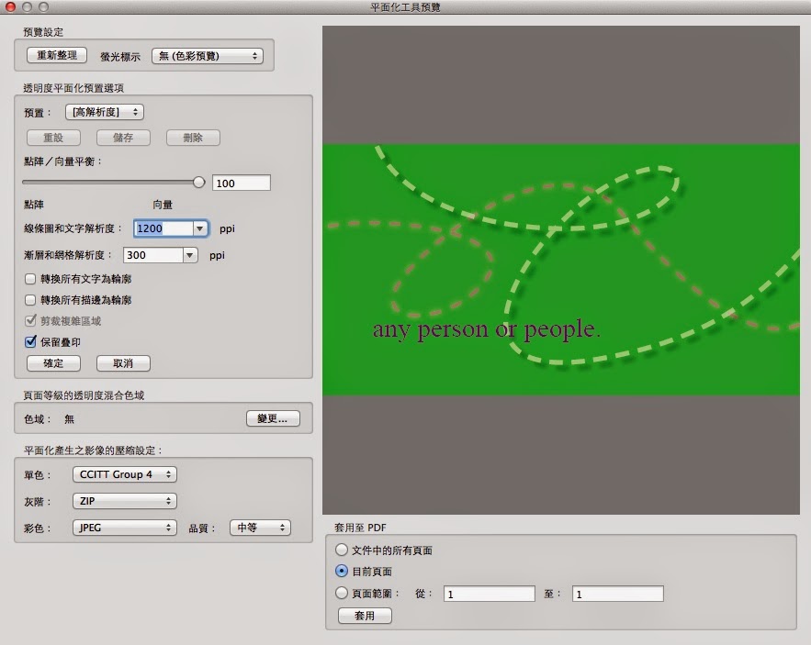This screenshot has width=811, height=645.
Task: Click the 儲存 save button
Action: coord(123,138)
